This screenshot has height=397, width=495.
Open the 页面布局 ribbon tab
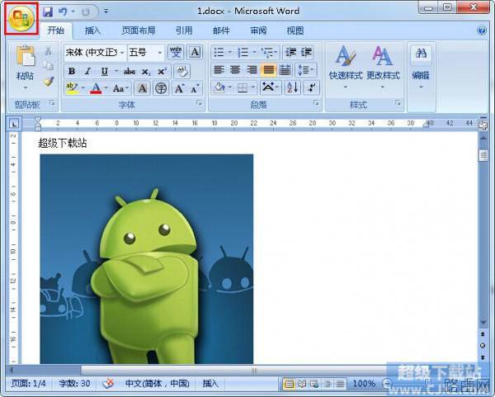(139, 31)
